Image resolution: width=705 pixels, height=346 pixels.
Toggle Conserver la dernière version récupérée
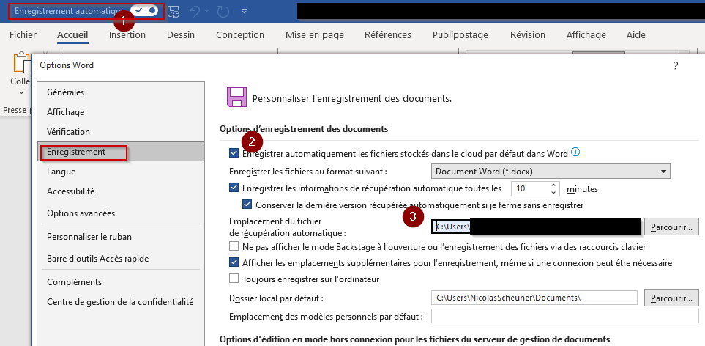tap(247, 205)
